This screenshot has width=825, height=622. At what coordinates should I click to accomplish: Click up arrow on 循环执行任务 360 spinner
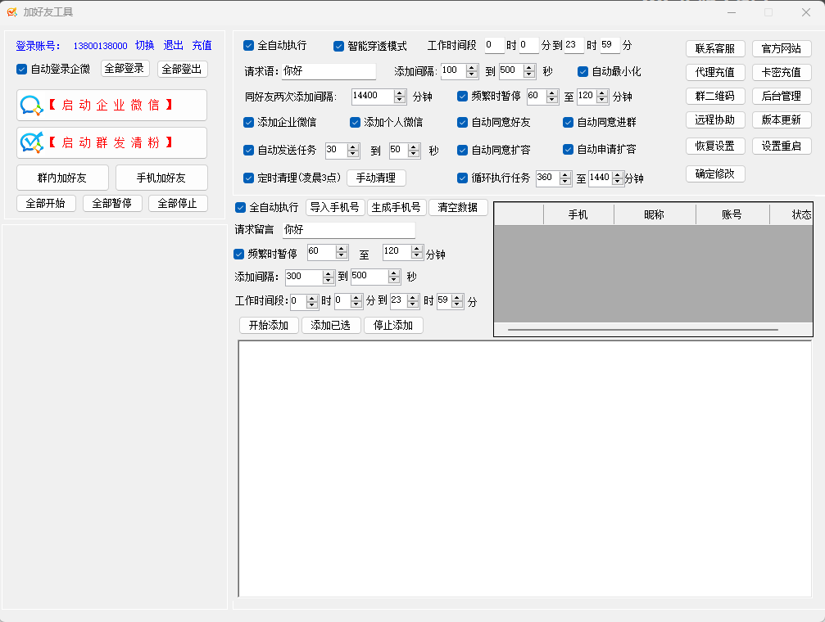[564, 174]
